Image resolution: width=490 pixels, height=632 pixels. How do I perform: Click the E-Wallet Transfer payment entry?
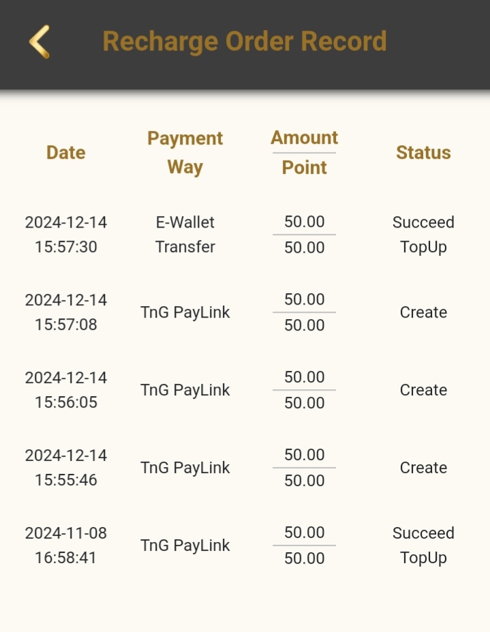coord(185,235)
